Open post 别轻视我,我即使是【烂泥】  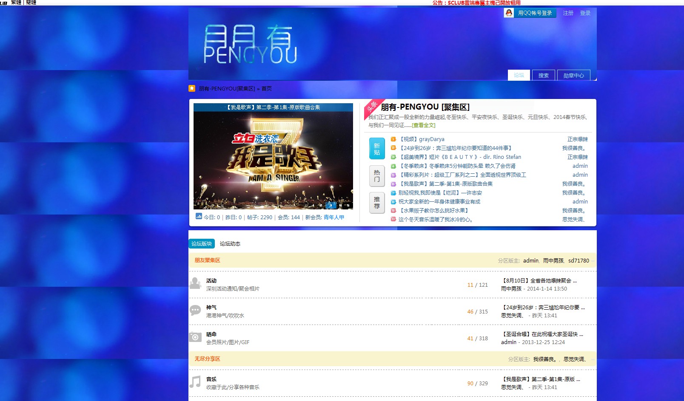[x=440, y=192]
